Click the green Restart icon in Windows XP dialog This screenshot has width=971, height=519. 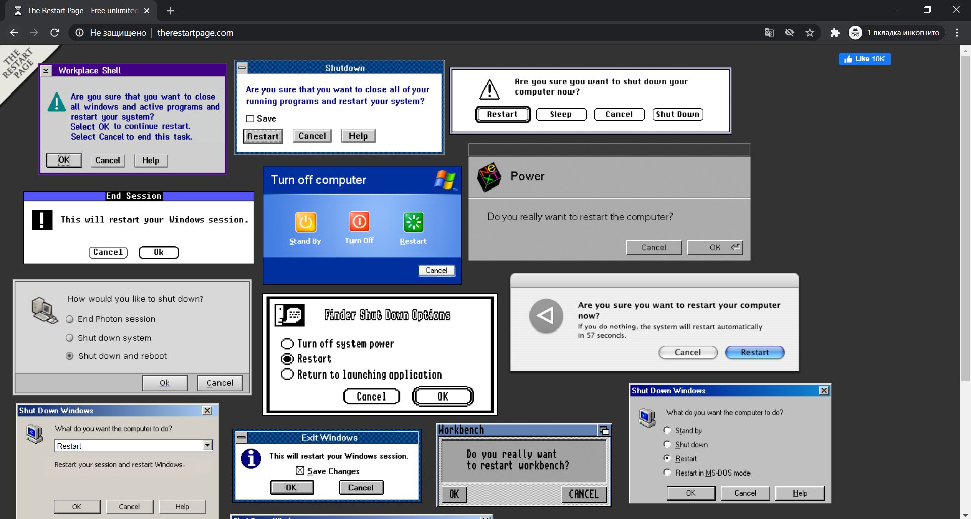click(413, 222)
